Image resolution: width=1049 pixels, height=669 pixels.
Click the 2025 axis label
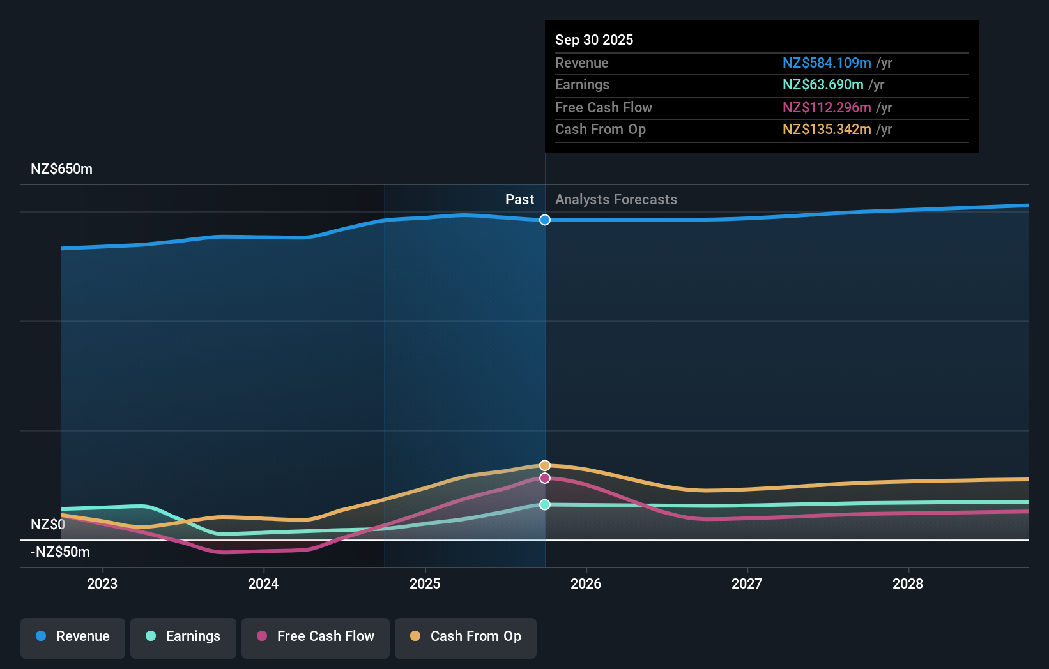[425, 583]
